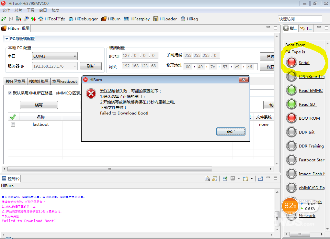Open the HiReg tool

(189, 19)
